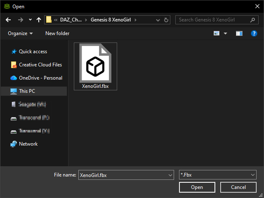Viewport: 264px width, 198px height.
Task: Click the search magnifier icon
Action: pos(252,20)
